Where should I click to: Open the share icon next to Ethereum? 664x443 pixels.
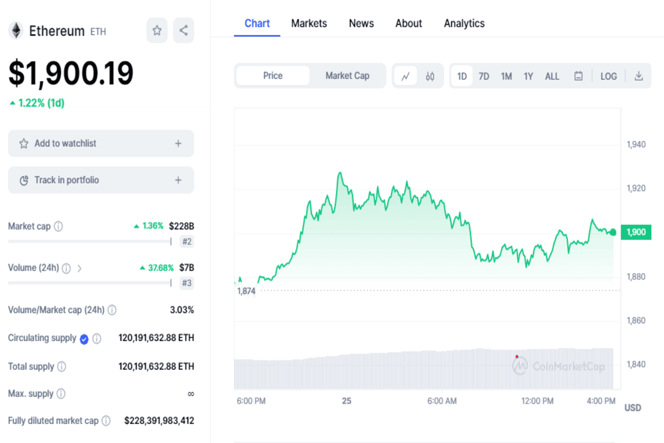pyautogui.click(x=184, y=30)
